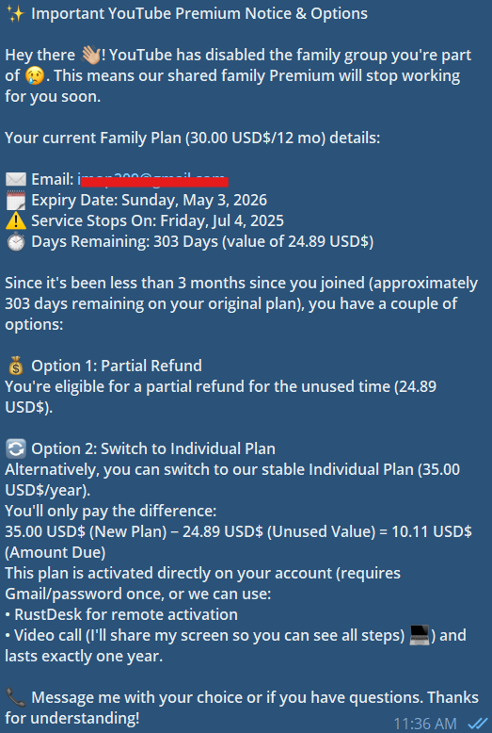Click the envelope emoji beside Email

[15, 180]
